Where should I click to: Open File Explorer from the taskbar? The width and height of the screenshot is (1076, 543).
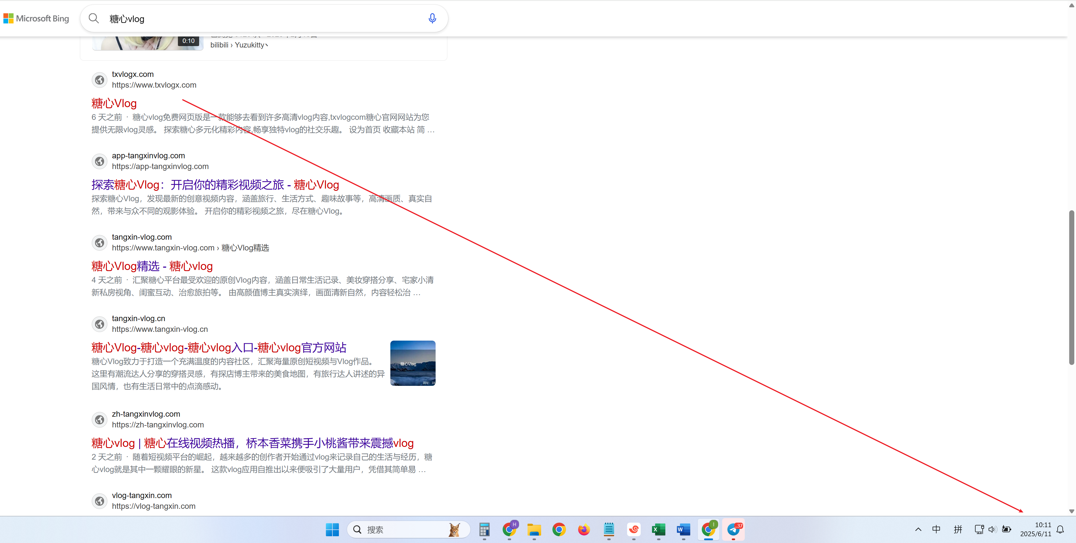534,530
